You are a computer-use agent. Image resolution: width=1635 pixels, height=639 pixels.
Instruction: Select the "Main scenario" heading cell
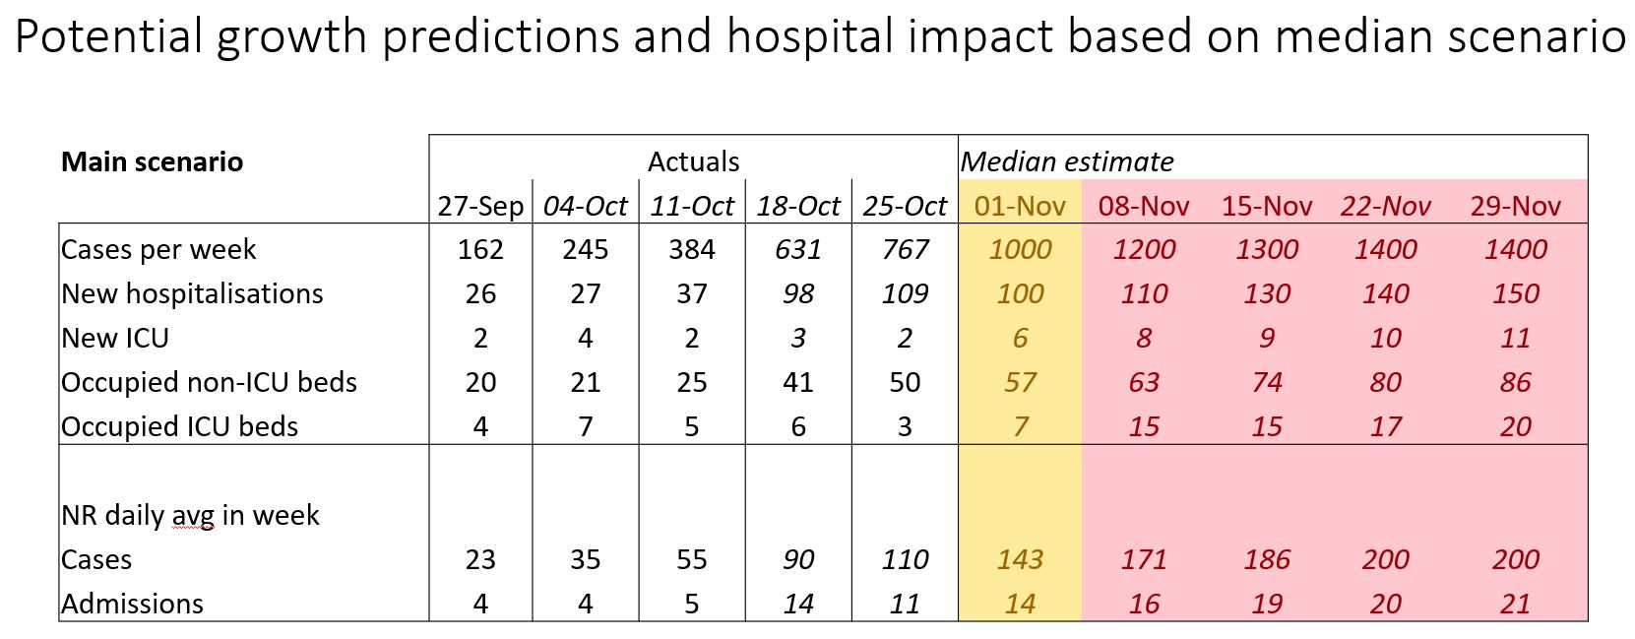pos(152,161)
